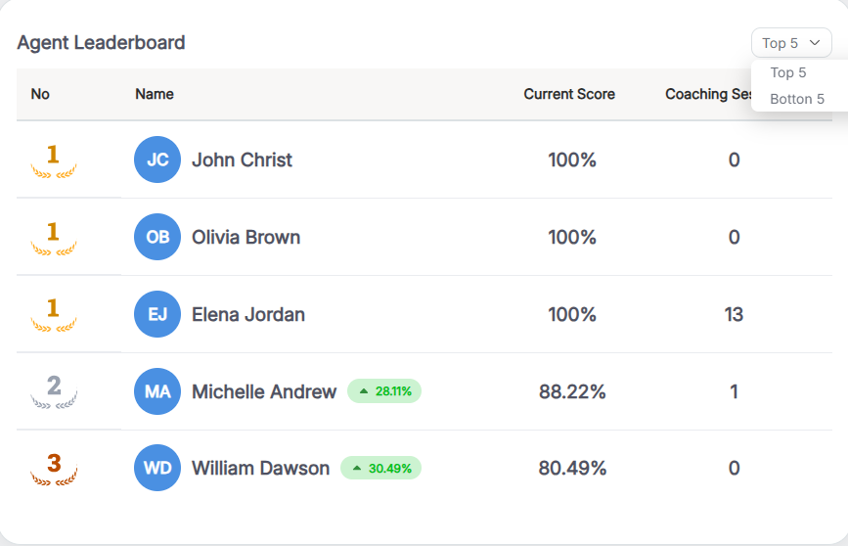The image size is (848, 546).
Task: Click William Dawson's WD avatar
Action: (x=157, y=468)
